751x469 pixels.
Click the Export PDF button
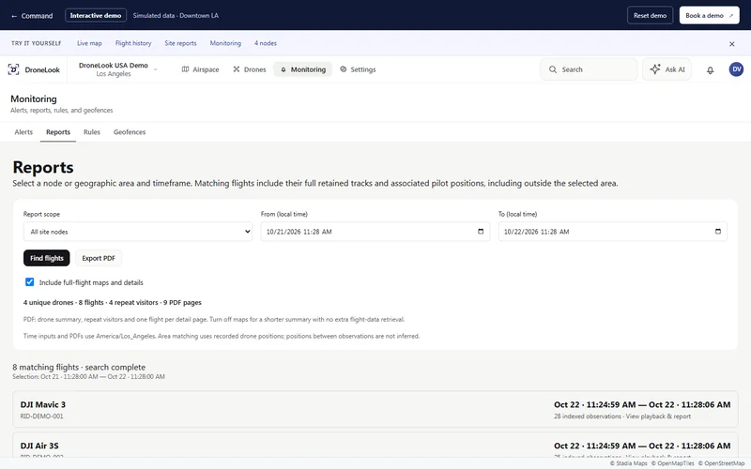click(x=99, y=258)
